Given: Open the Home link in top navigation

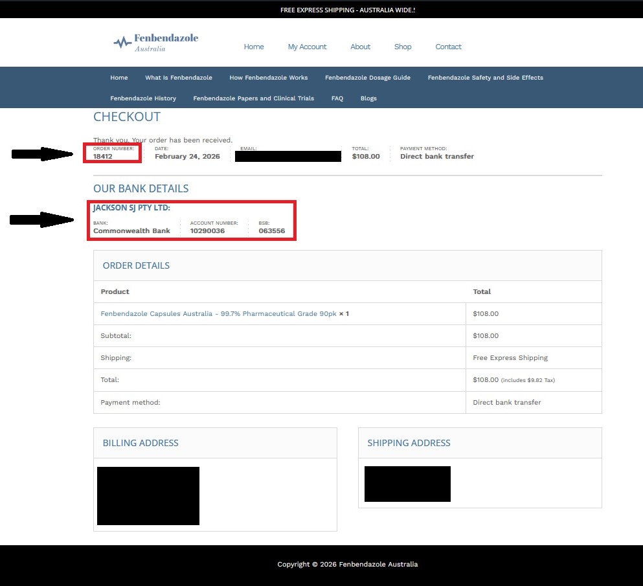Looking at the screenshot, I should [254, 47].
